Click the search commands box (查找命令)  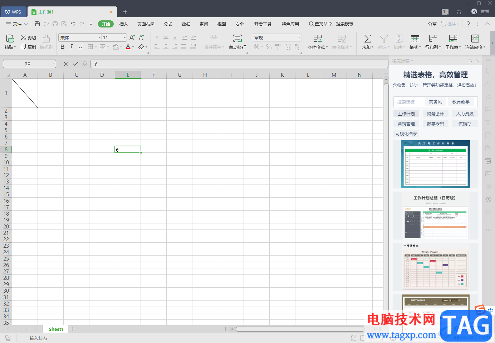point(332,24)
